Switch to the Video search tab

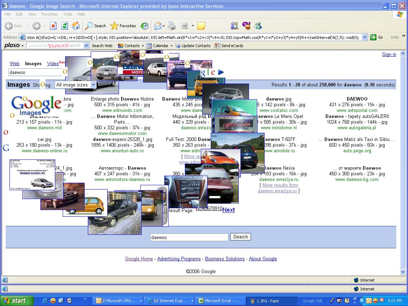tap(53, 63)
